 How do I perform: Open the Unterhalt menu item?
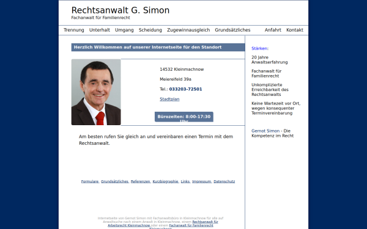point(100,30)
